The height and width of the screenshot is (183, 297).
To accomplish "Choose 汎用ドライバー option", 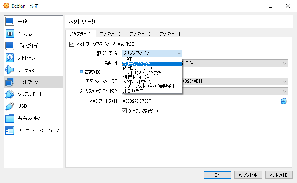I will point(152,77).
